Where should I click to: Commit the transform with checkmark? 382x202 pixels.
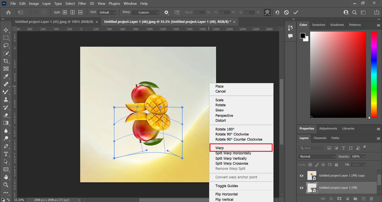(295, 13)
